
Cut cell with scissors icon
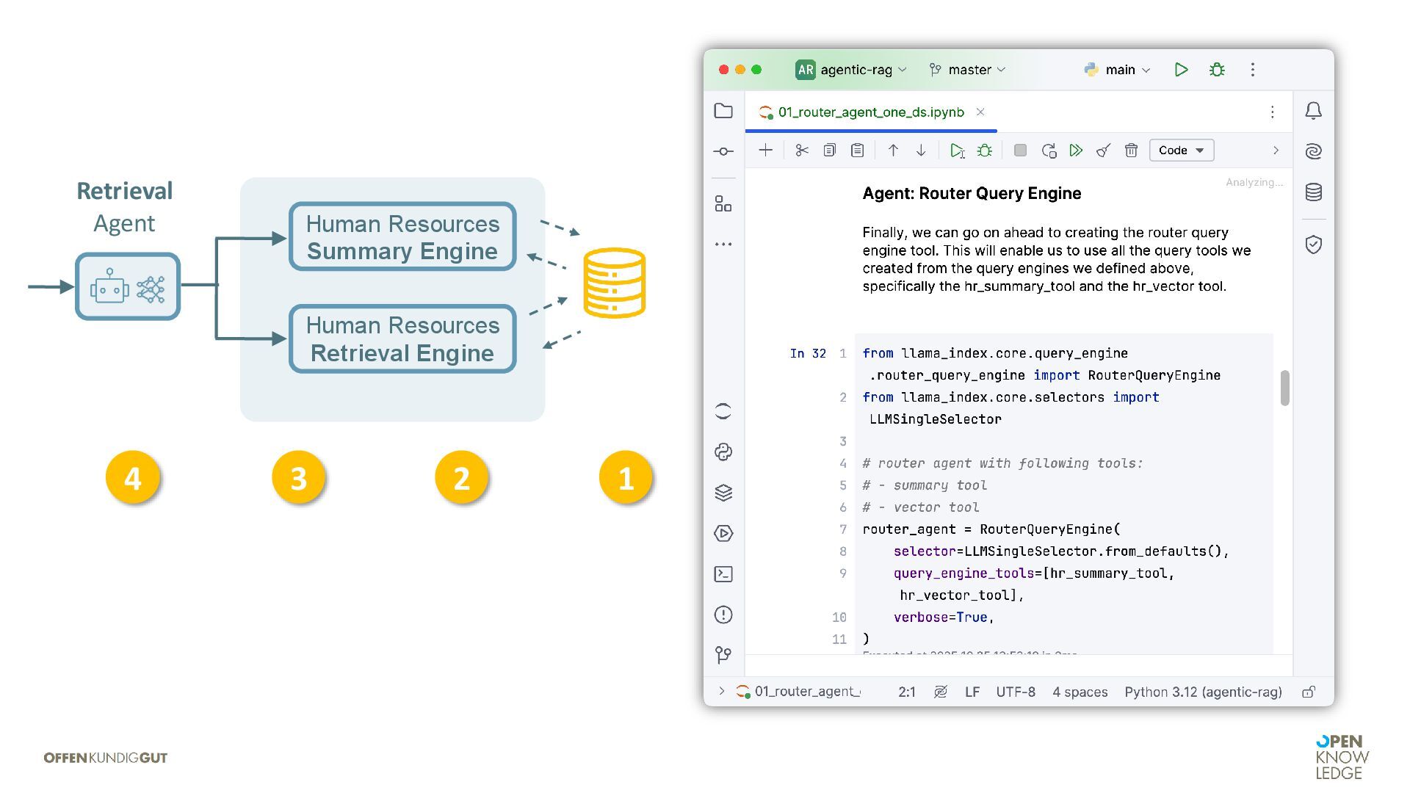[x=801, y=151]
